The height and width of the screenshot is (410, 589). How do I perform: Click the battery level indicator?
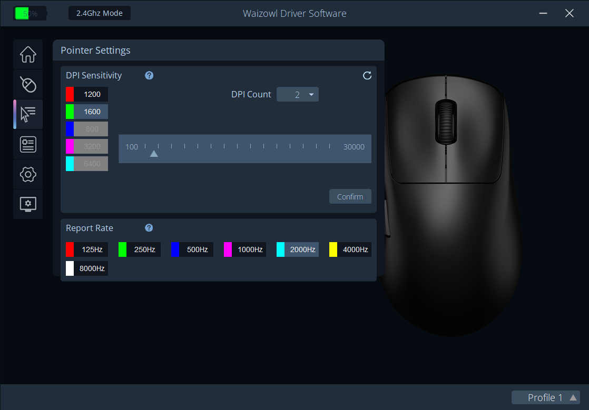tap(30, 14)
